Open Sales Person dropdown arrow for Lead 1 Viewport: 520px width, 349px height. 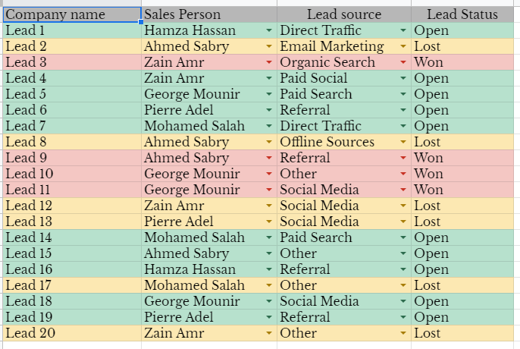[x=269, y=30]
